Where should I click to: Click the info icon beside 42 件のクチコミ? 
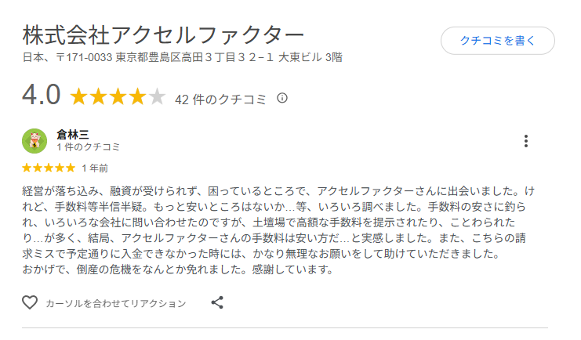(282, 99)
